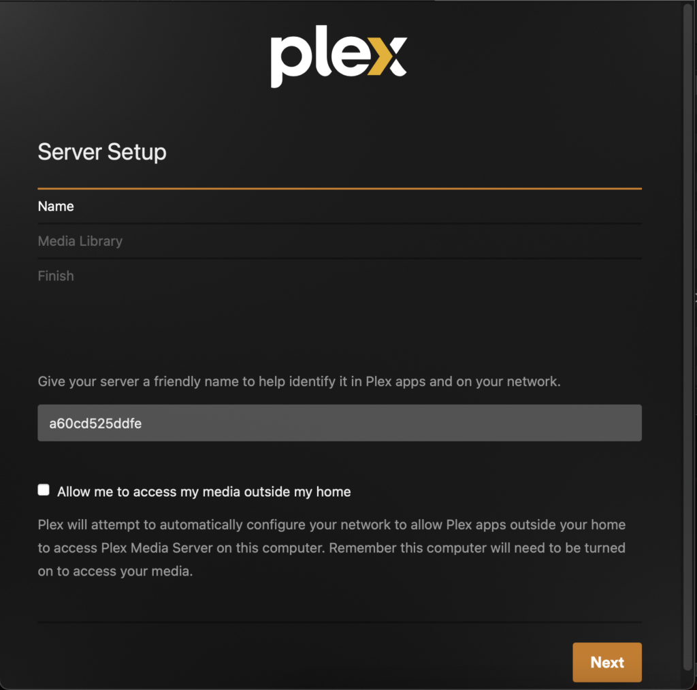The width and height of the screenshot is (697, 690).
Task: Click the 'Plex will attempt' description paragraph
Action: (x=331, y=548)
